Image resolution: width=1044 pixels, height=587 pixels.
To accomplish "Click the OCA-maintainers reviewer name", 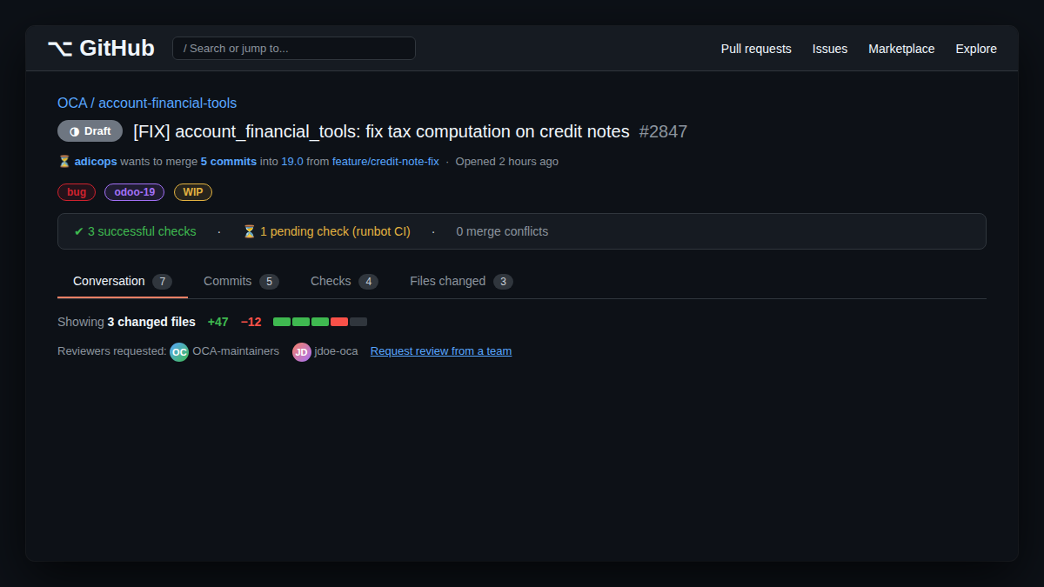I will tap(236, 351).
